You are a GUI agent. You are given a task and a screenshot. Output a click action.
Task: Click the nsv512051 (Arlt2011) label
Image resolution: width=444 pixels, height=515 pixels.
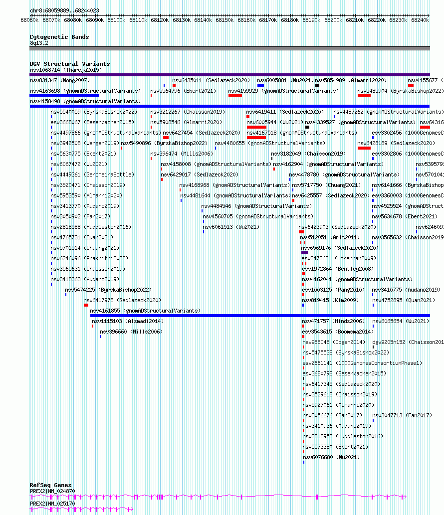click(x=330, y=238)
